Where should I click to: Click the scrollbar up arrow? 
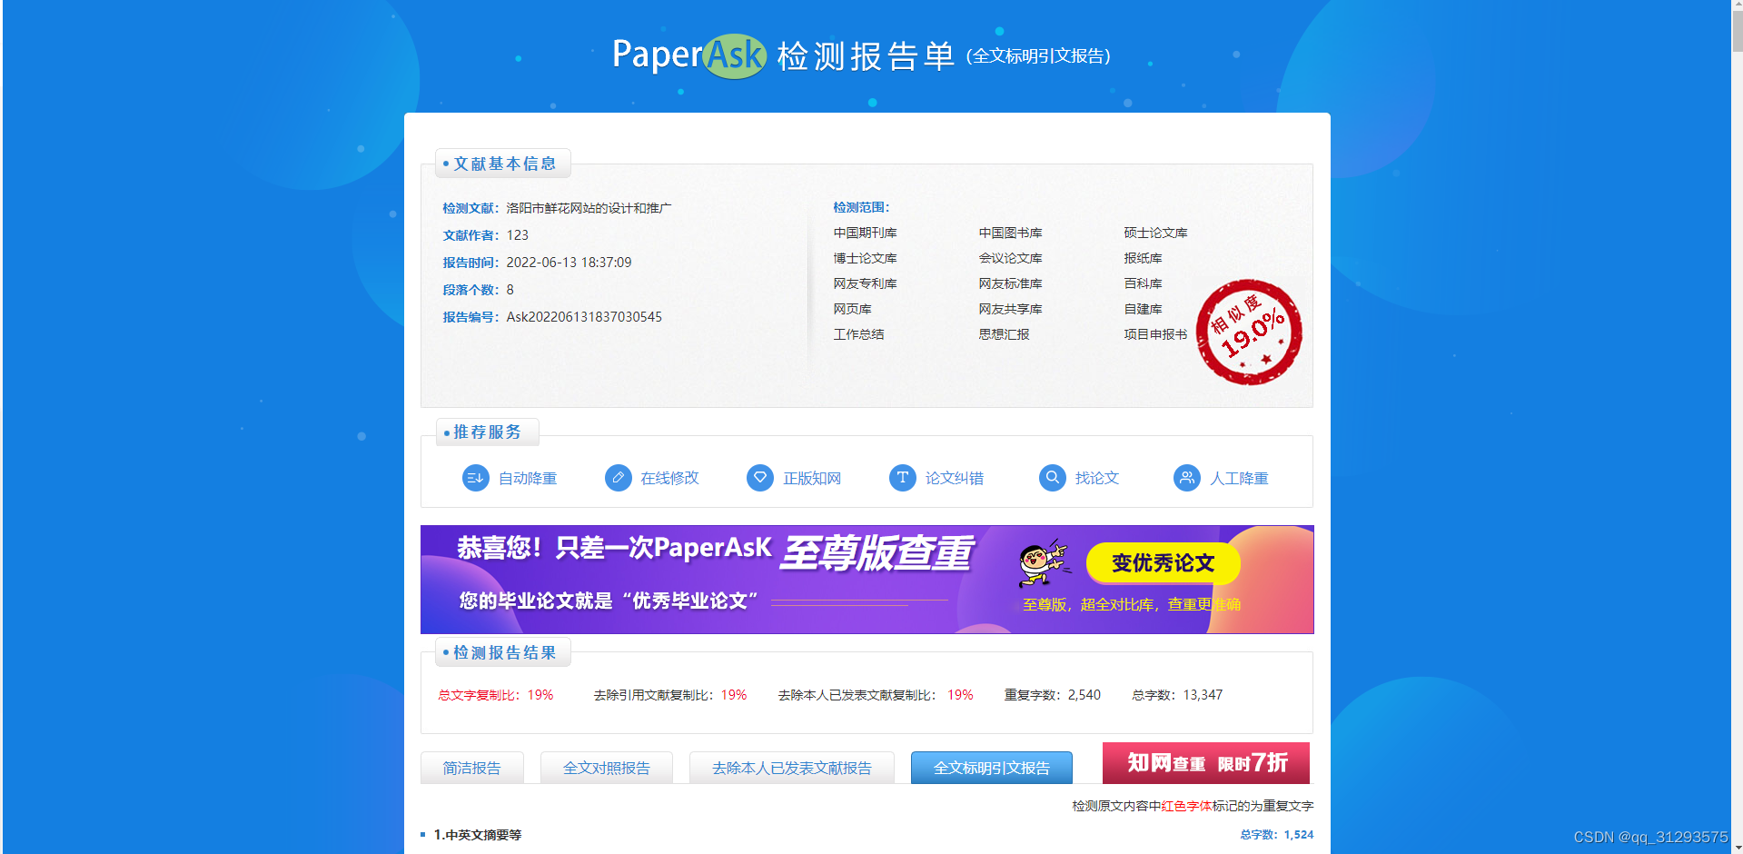(1737, 6)
